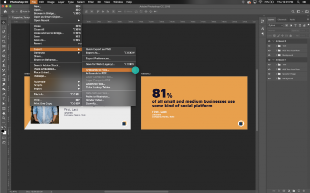The height and width of the screenshot is (193, 310).
Task: Select the Pen tool
Action: click(x=4, y=94)
